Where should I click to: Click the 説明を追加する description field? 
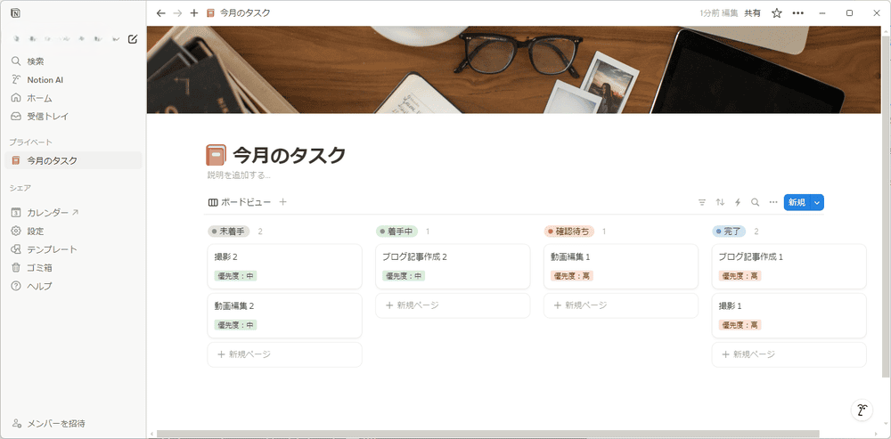239,175
